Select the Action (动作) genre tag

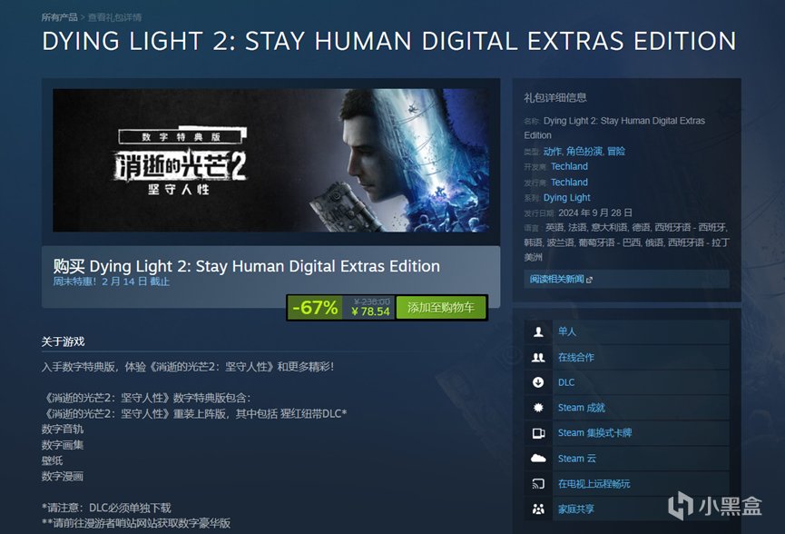pos(552,152)
